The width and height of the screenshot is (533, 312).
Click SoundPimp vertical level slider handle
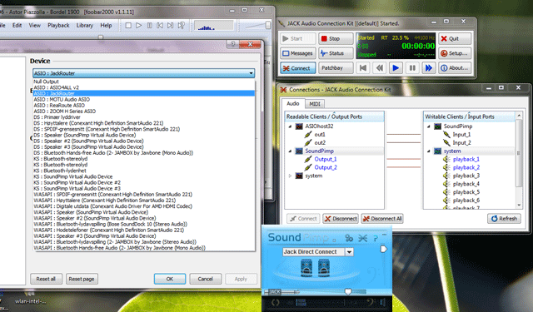[383, 250]
